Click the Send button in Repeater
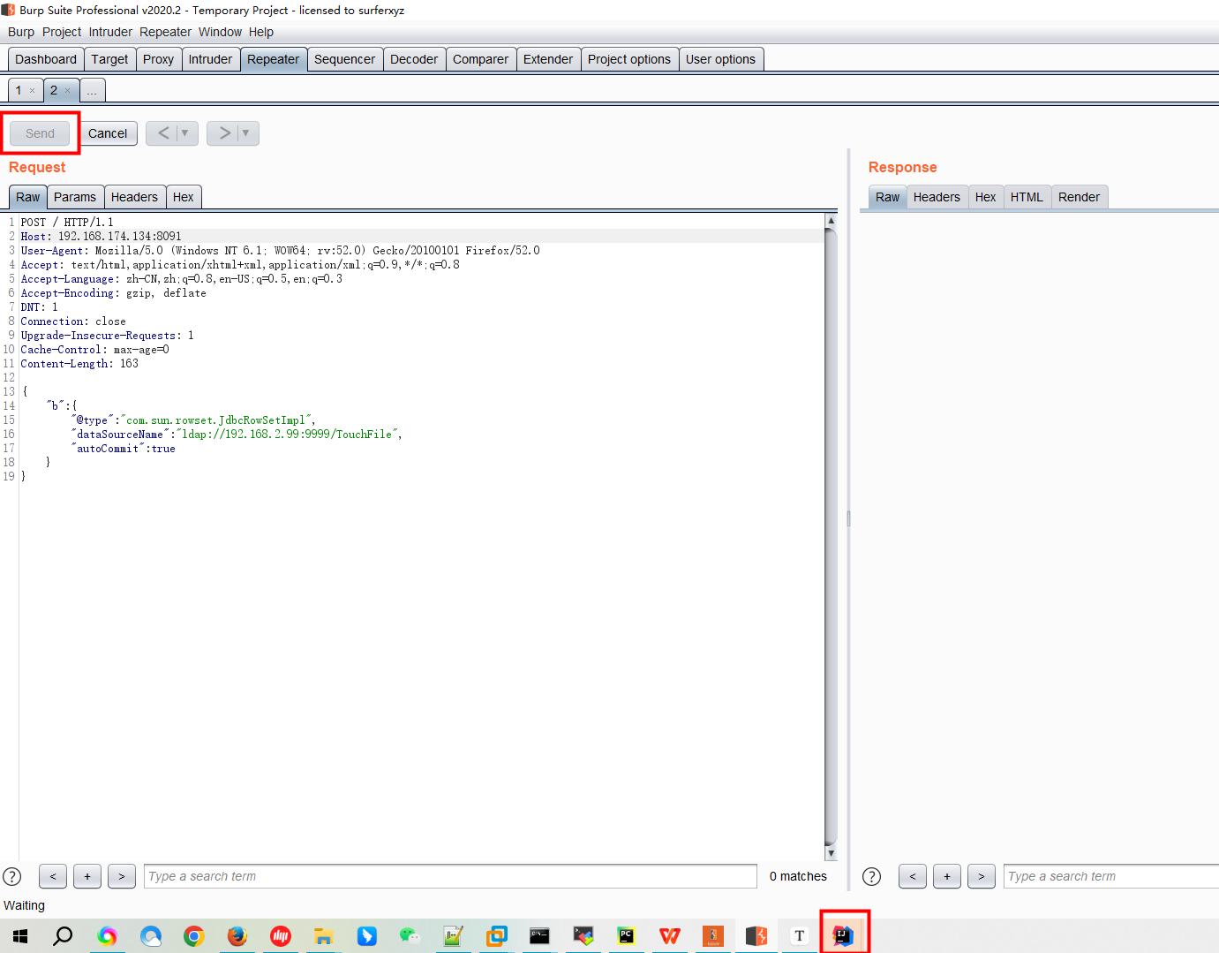Image resolution: width=1219 pixels, height=953 pixels. click(40, 133)
